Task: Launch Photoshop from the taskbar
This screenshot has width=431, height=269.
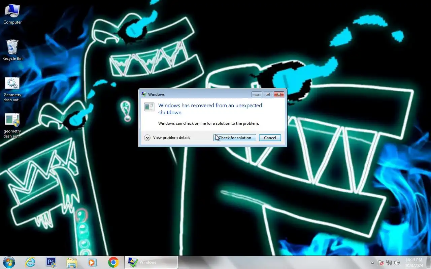Action: tap(51, 262)
